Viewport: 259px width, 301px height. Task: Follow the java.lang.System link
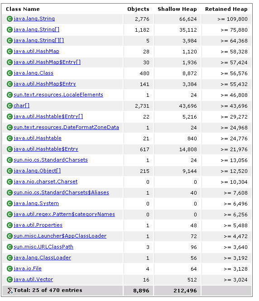pyautogui.click(x=36, y=203)
